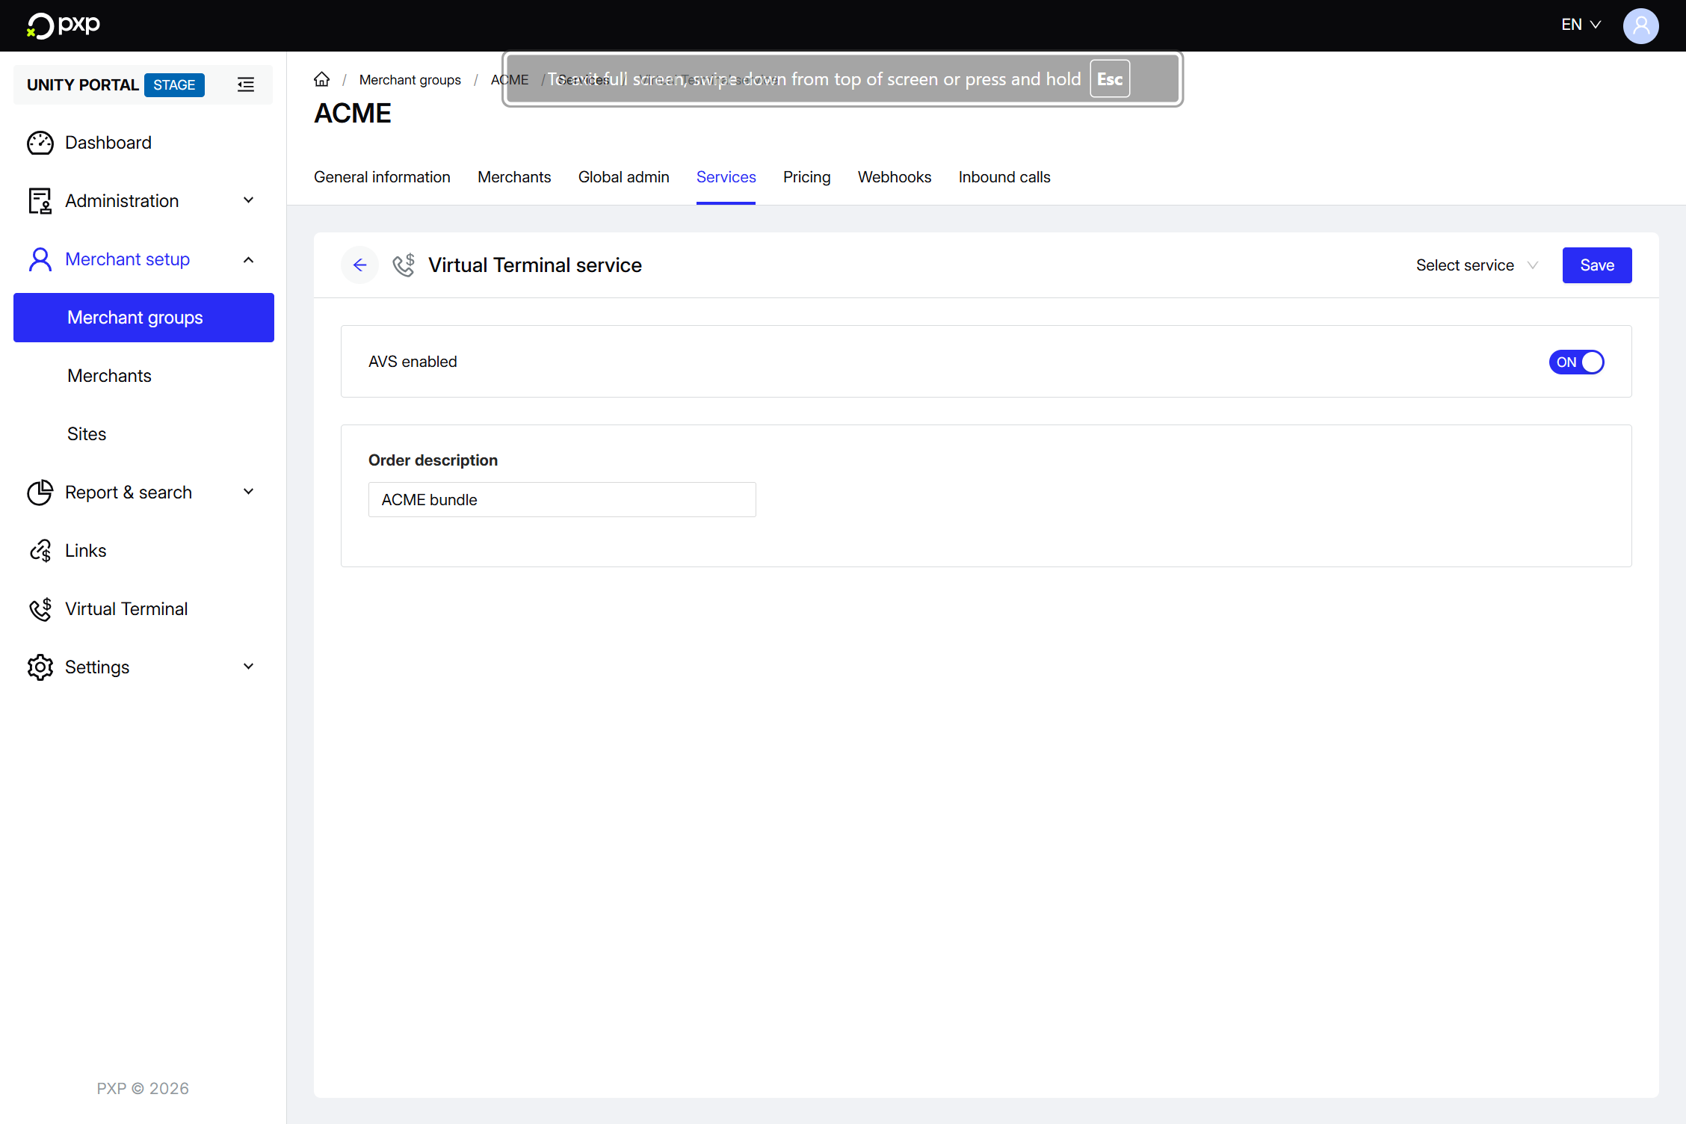Open Dashboard from sidebar
The width and height of the screenshot is (1686, 1124).
pyautogui.click(x=108, y=143)
